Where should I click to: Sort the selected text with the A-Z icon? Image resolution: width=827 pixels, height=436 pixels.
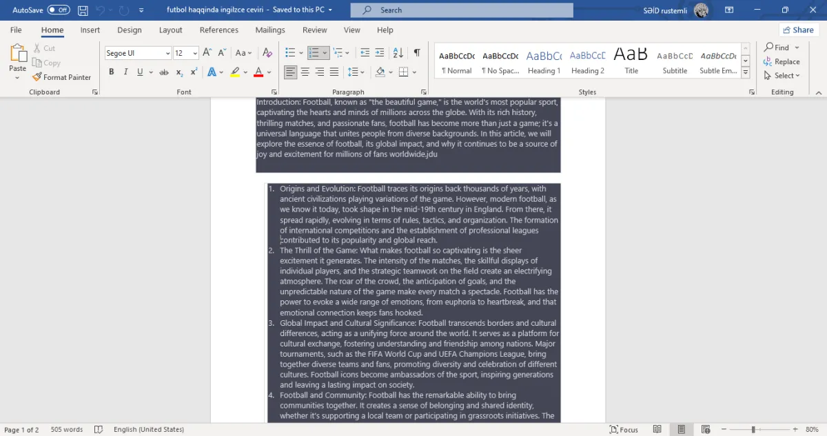click(x=398, y=53)
